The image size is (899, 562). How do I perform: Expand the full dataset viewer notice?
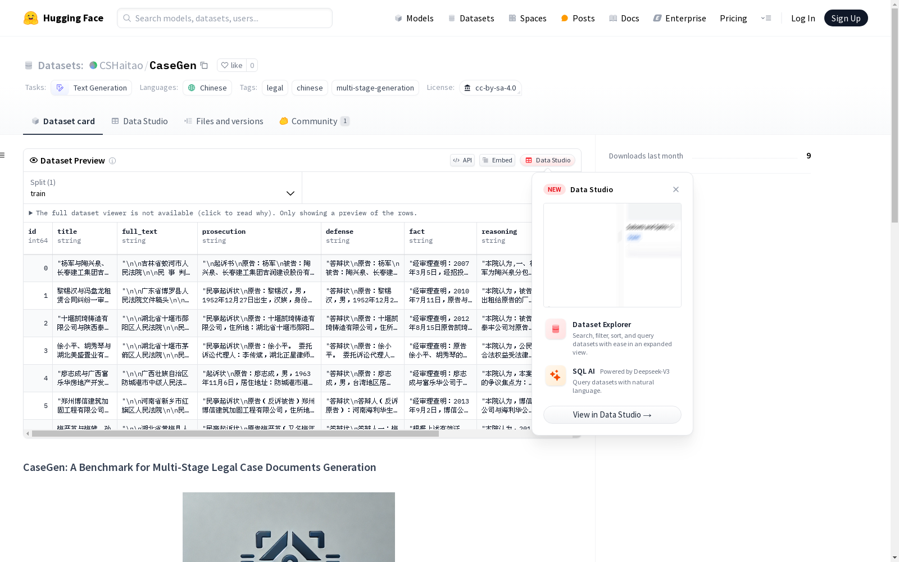pyautogui.click(x=223, y=213)
